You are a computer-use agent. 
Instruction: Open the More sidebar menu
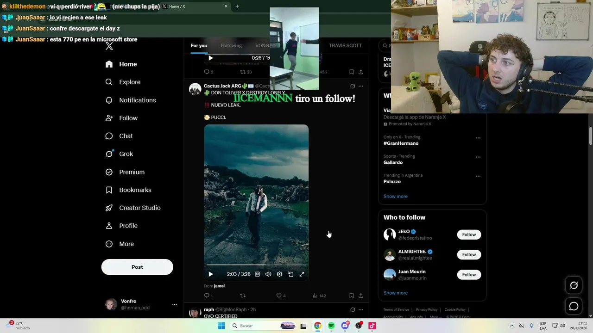point(120,244)
